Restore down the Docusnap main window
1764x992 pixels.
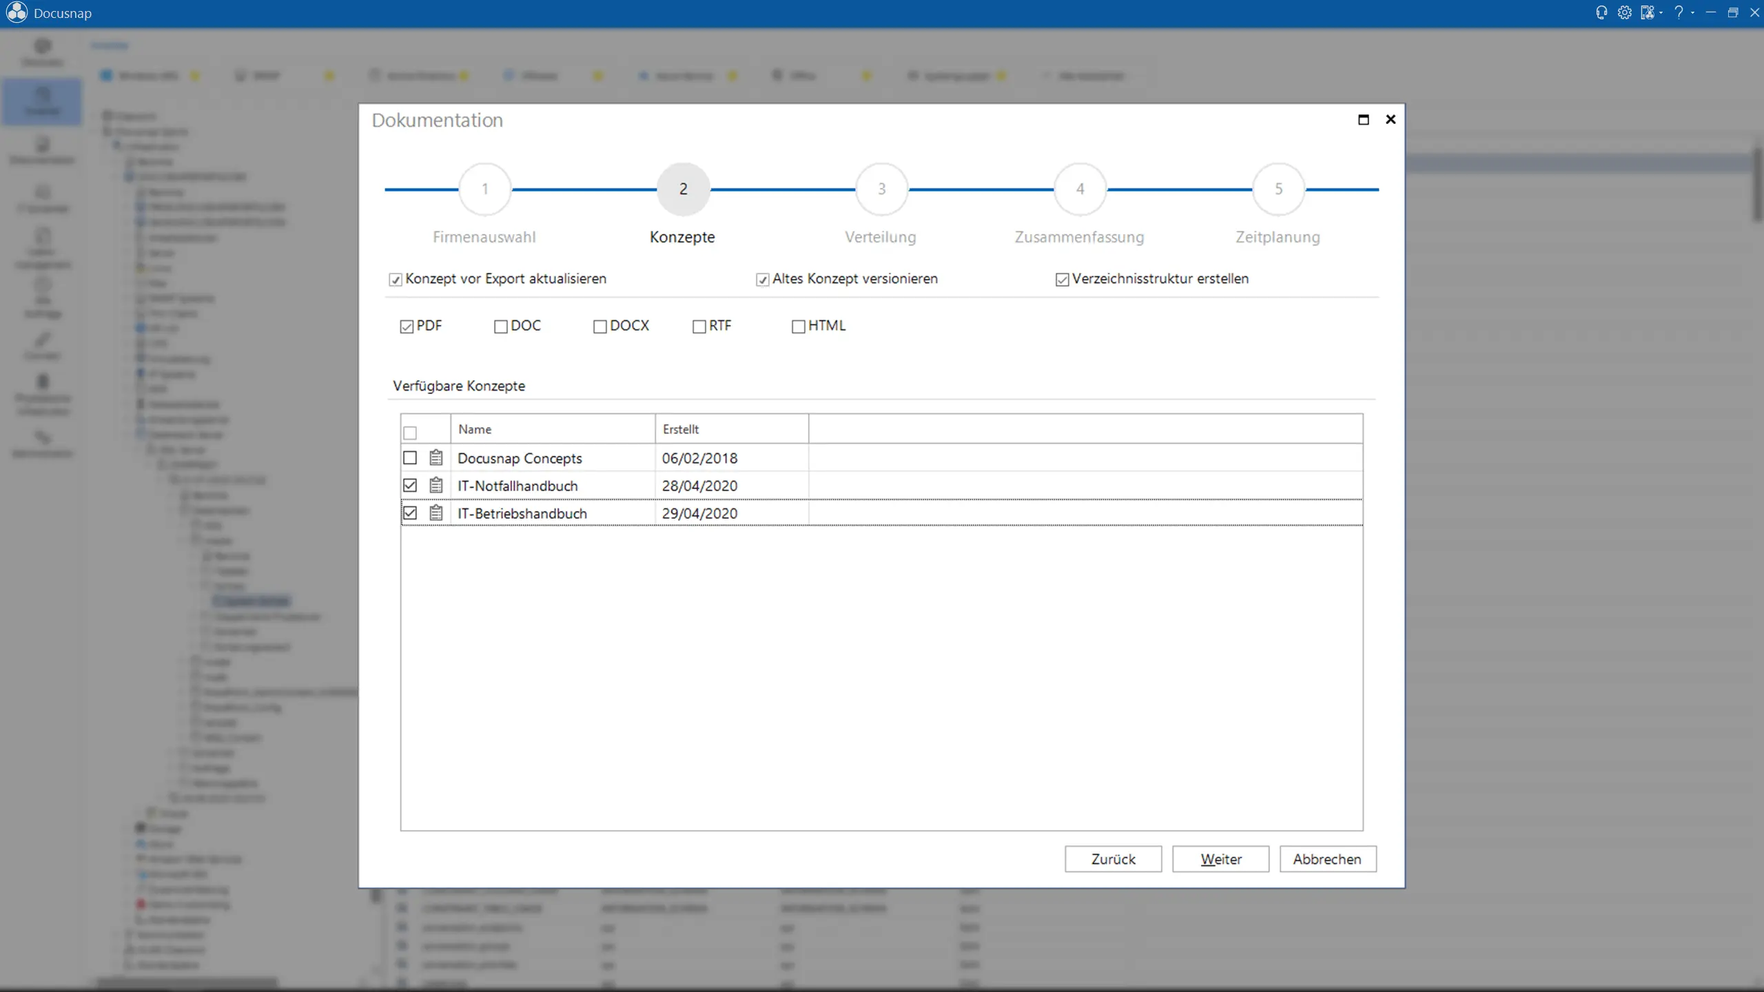click(x=1732, y=13)
